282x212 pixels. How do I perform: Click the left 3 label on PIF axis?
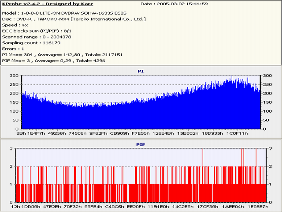coord(11,148)
